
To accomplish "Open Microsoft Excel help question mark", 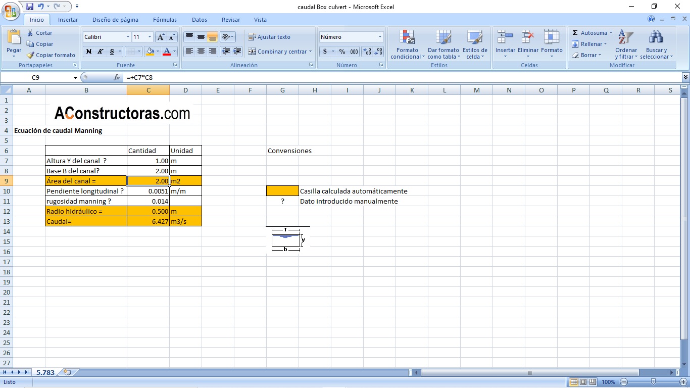I will [x=651, y=19].
